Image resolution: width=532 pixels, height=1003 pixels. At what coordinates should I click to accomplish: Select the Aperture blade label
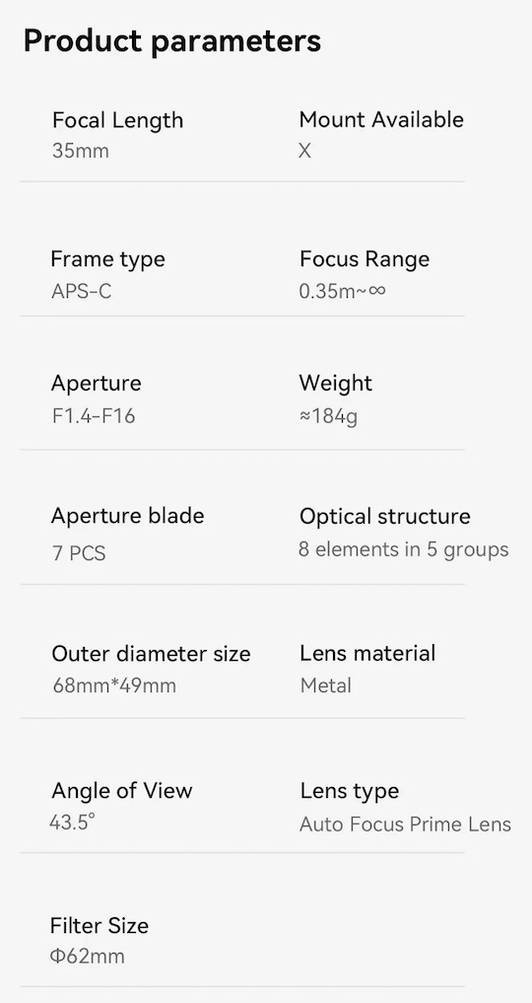[128, 516]
